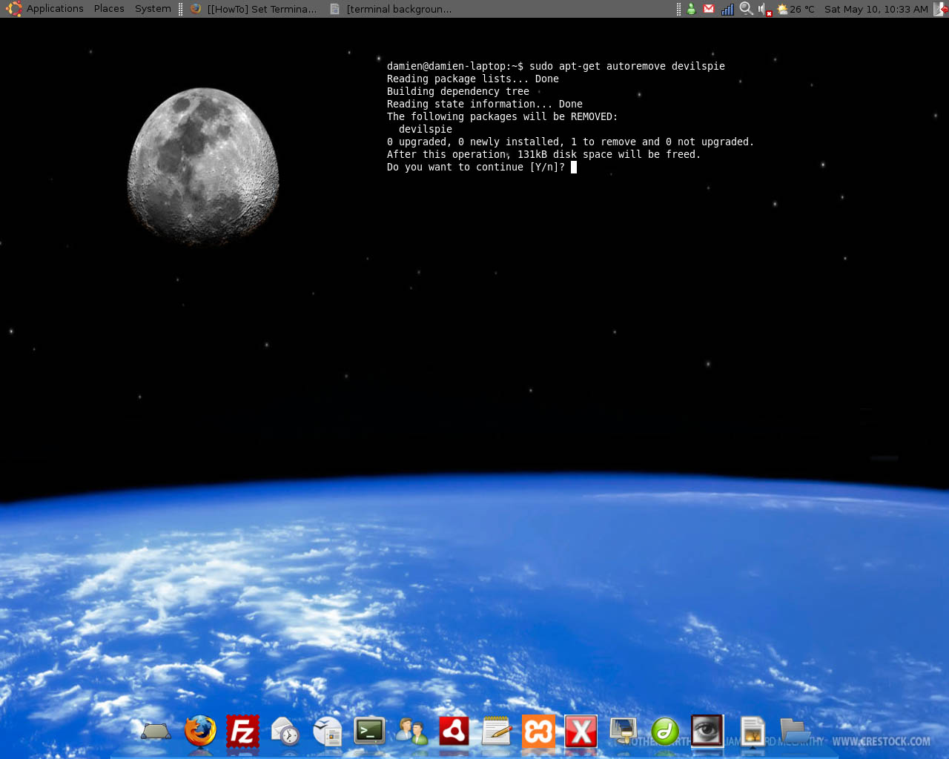The image size is (949, 759).
Task: Open the notepad text editor icon
Action: 496,732
